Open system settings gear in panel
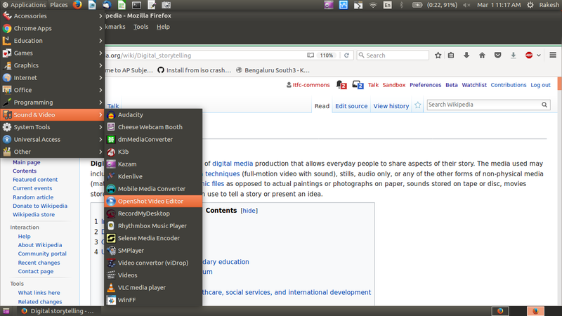This screenshot has height=316, width=562. point(530,5)
